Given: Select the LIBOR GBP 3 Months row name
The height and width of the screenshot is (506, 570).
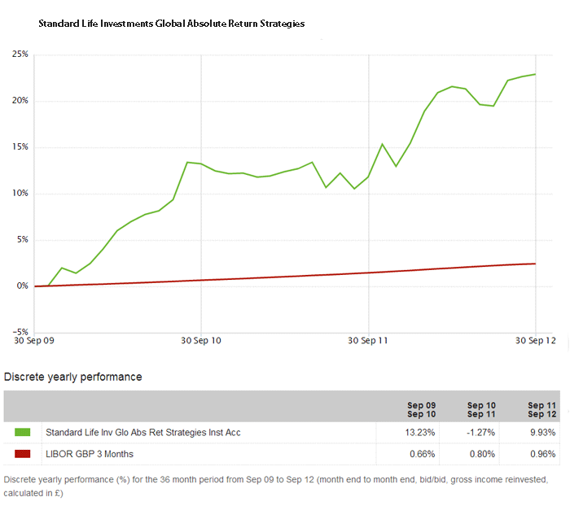Looking at the screenshot, I should (x=90, y=454).
